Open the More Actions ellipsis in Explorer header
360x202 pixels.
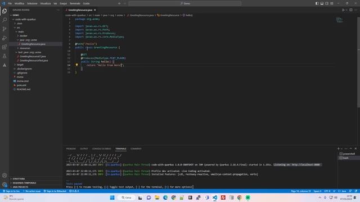[58, 10]
